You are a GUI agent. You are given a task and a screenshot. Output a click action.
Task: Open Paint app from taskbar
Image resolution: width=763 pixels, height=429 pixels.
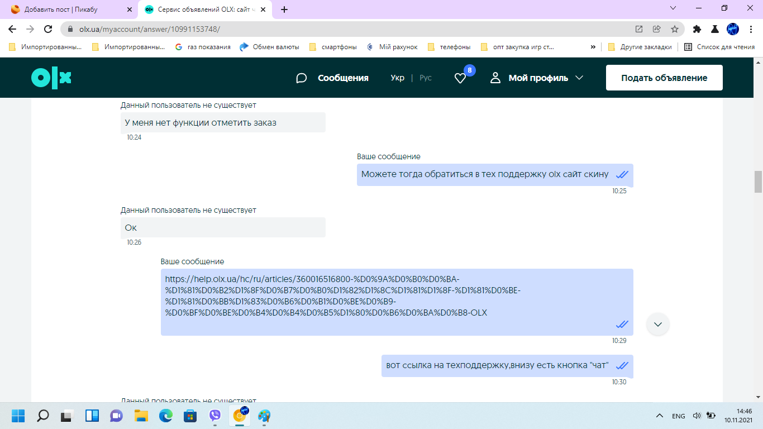click(264, 416)
